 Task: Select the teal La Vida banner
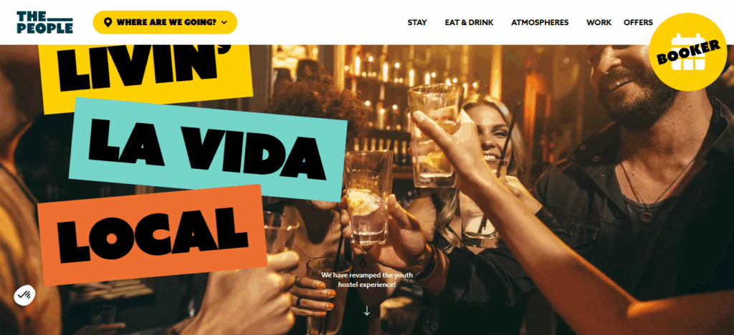[209, 150]
